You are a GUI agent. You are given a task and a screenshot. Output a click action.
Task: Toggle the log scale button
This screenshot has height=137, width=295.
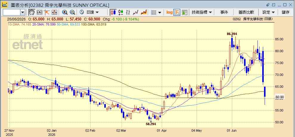click(x=170, y=12)
